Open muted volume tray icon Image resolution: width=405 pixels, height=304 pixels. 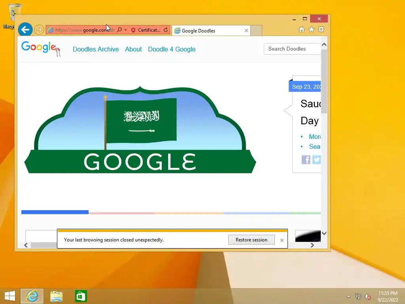[x=367, y=296]
